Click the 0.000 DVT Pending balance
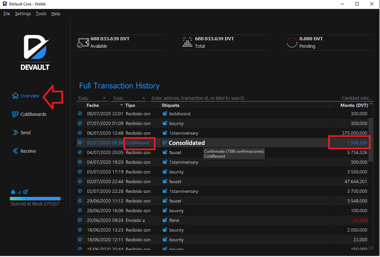380x257 pixels. [311, 39]
